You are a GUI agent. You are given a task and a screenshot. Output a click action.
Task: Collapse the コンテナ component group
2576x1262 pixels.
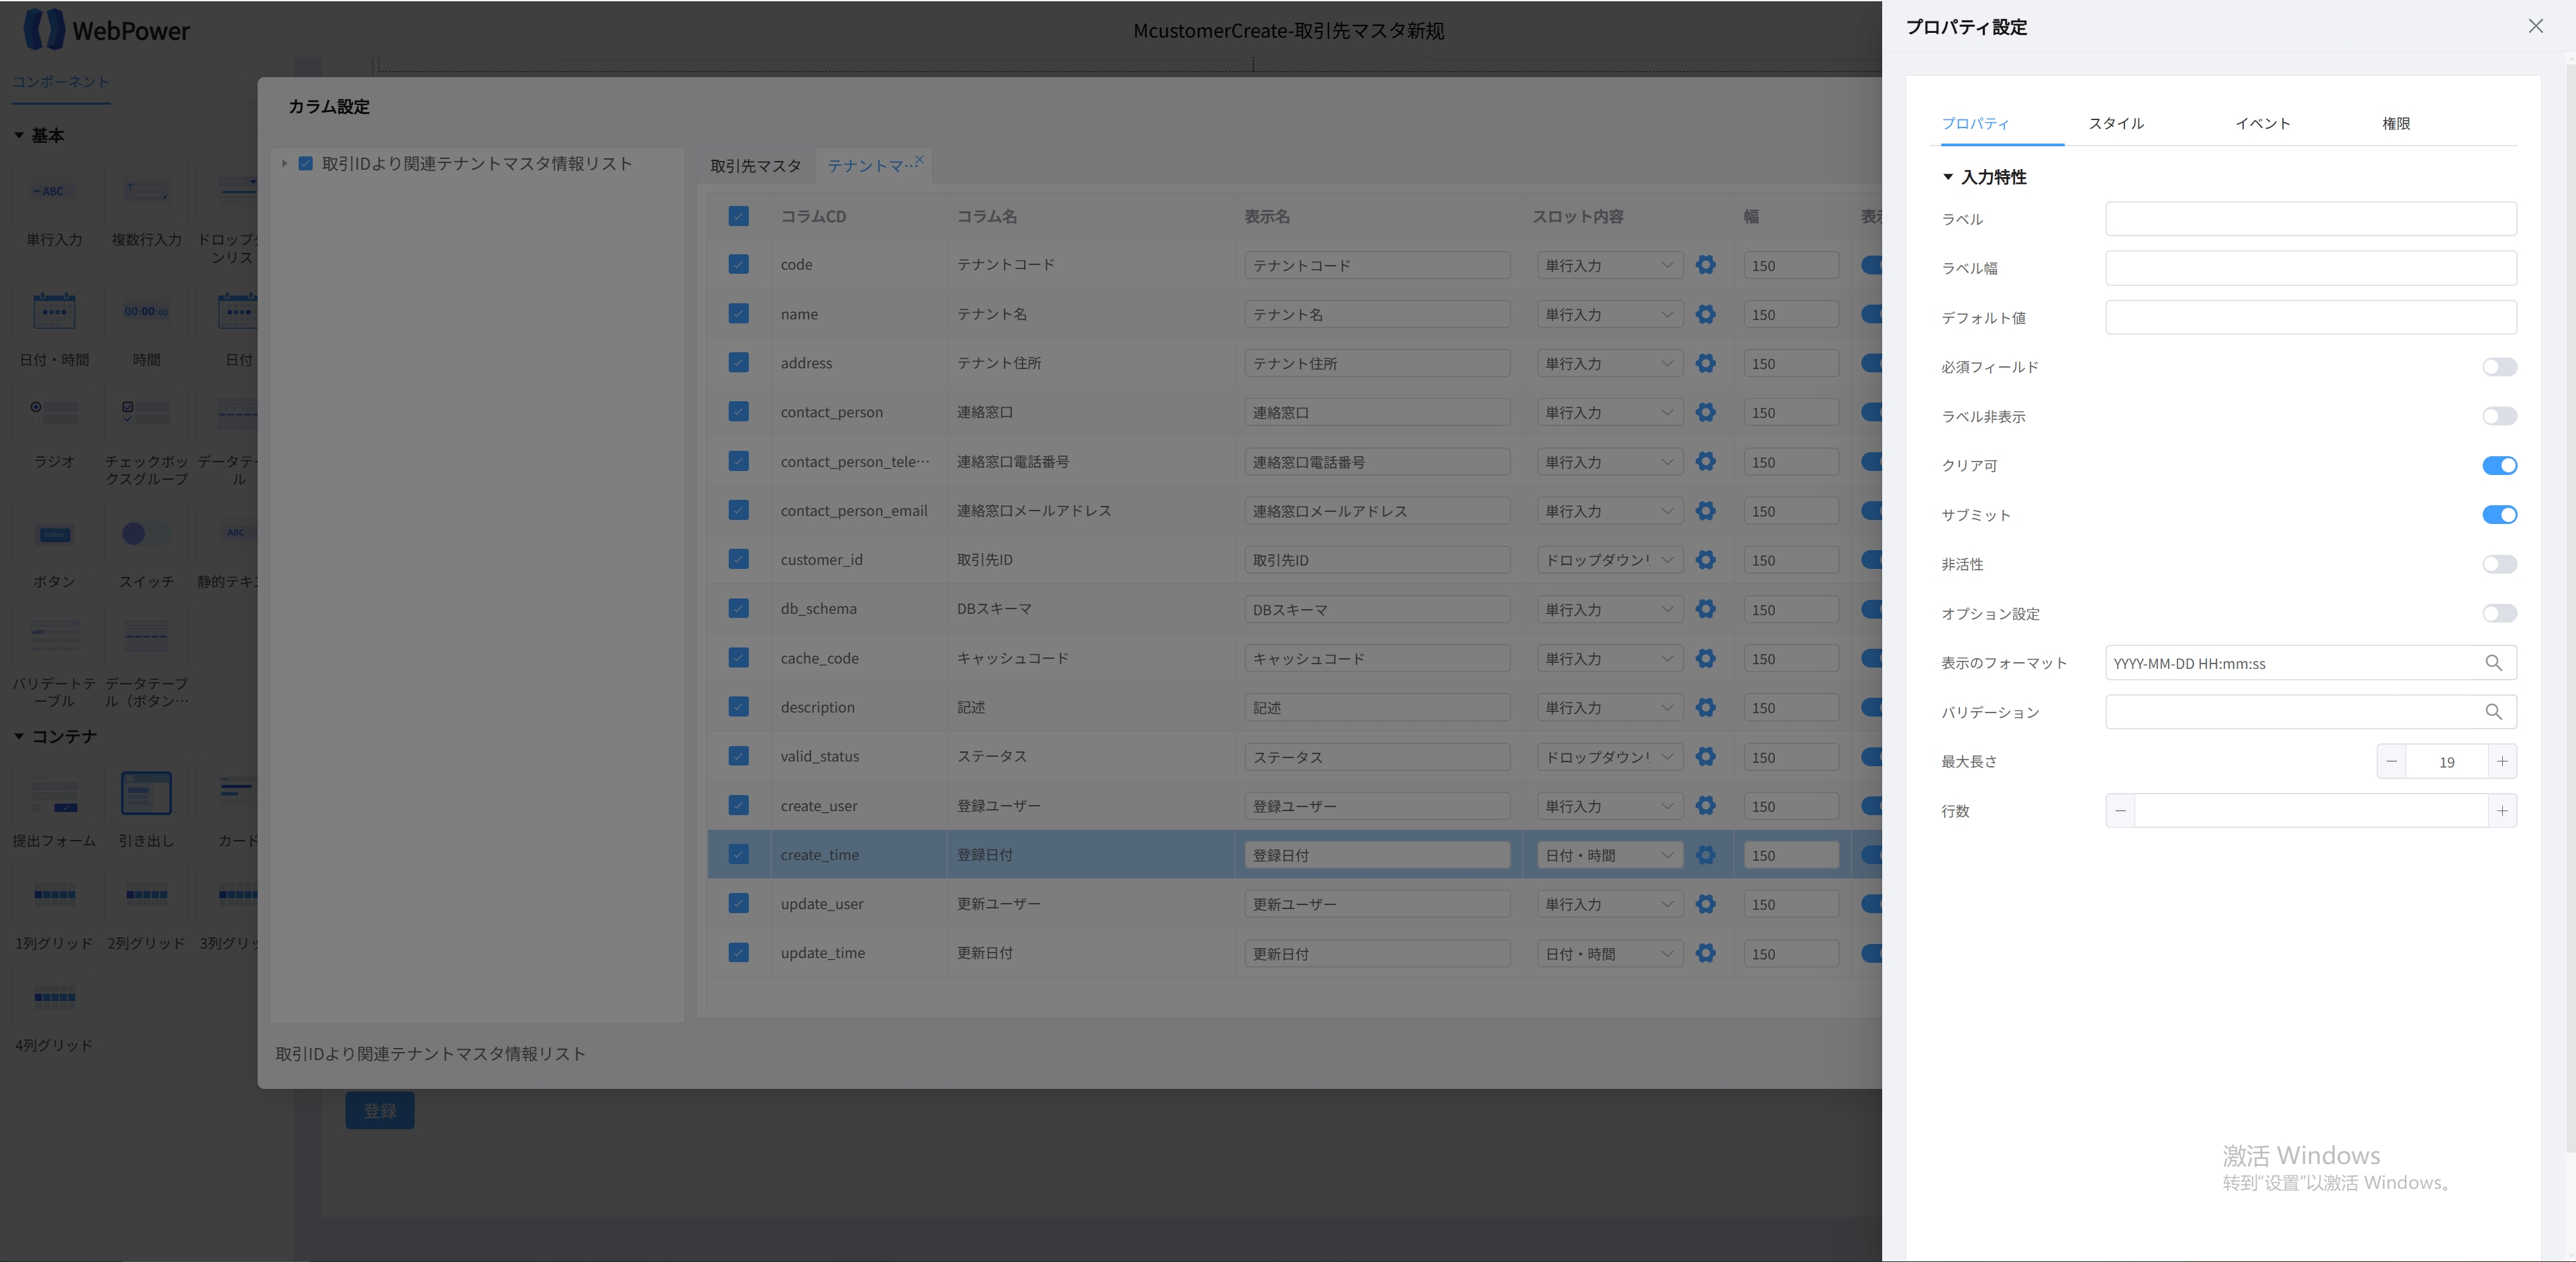(19, 736)
